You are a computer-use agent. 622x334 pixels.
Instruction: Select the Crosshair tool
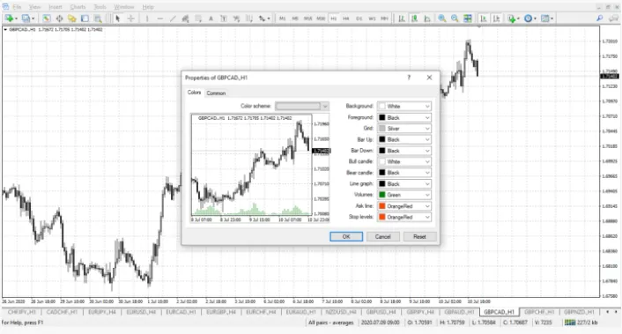coord(130,19)
